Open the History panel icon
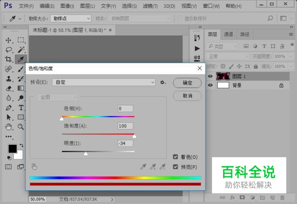297x204 pixels. tap(197, 38)
